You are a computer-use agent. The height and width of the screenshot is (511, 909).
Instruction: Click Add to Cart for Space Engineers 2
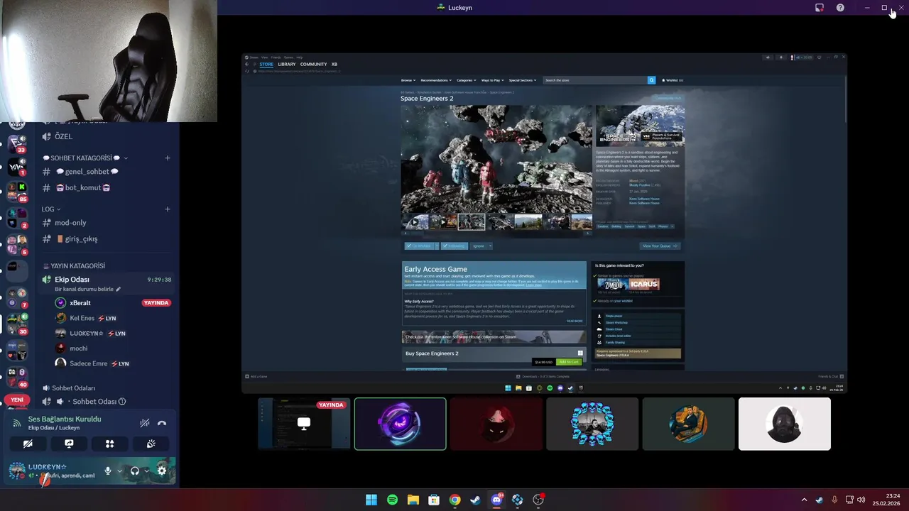point(569,362)
